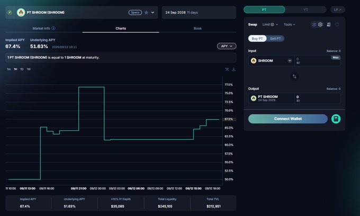Select the Sell PT toggle
The height and width of the screenshot is (216, 360).
click(x=275, y=39)
